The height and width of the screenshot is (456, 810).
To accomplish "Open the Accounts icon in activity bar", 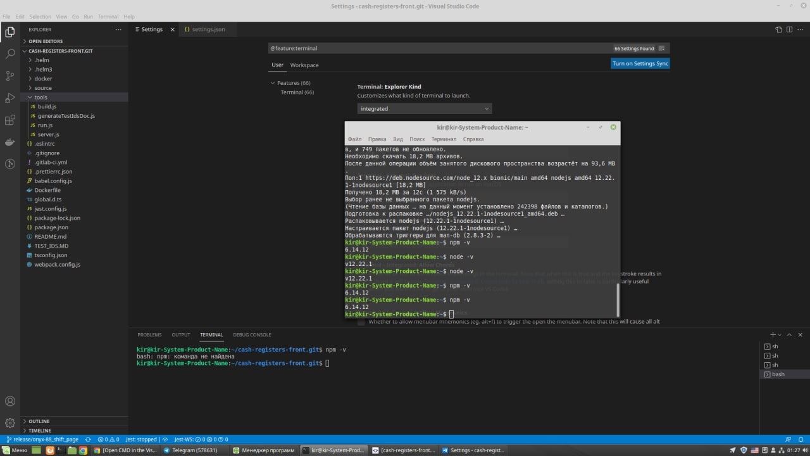I will tap(10, 401).
